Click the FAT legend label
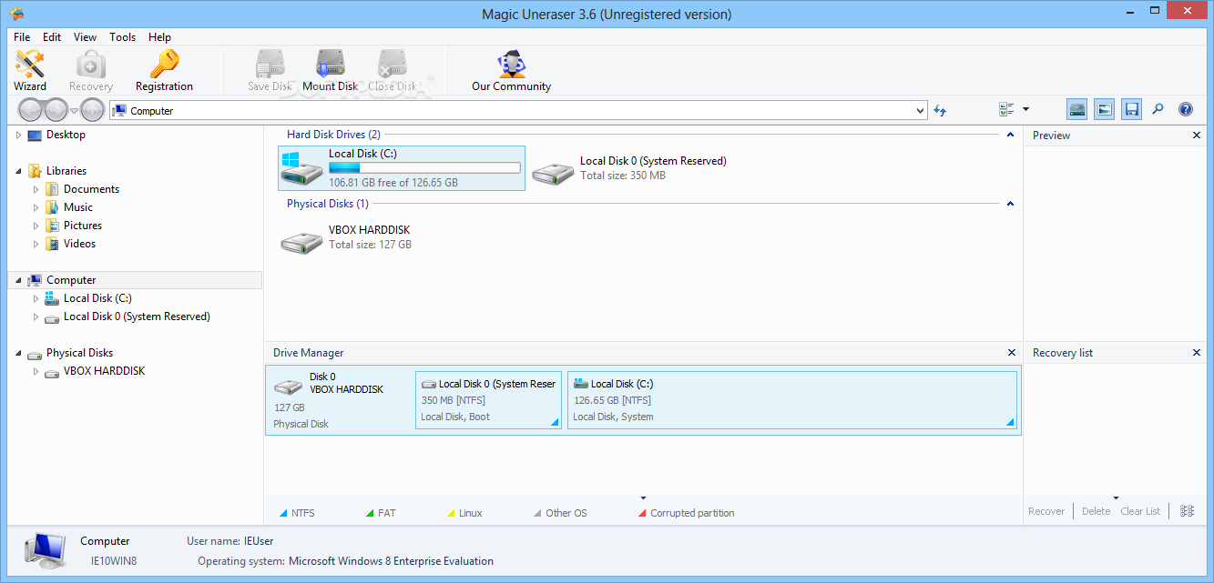The image size is (1214, 583). (x=387, y=513)
